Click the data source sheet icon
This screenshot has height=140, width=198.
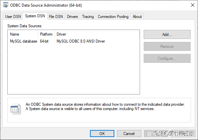16,109
